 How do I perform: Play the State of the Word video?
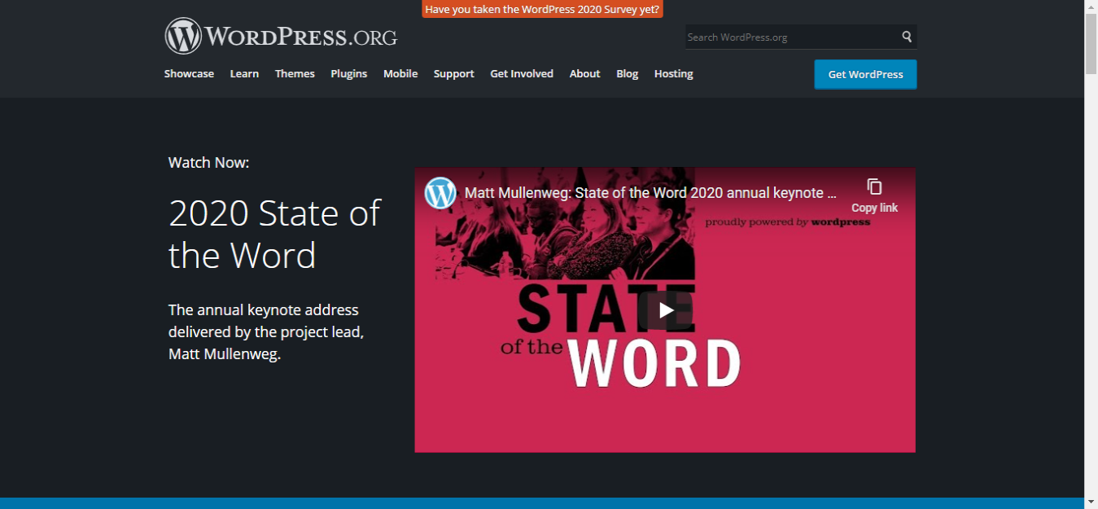[666, 309]
